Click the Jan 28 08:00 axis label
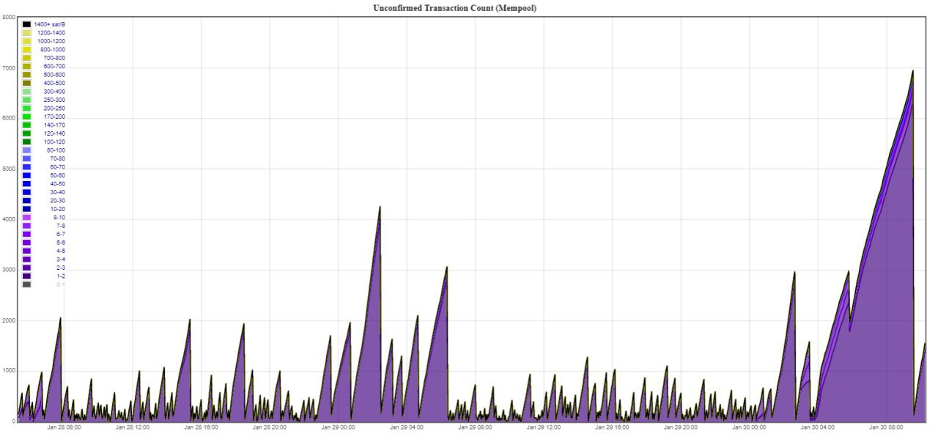 [x=64, y=427]
